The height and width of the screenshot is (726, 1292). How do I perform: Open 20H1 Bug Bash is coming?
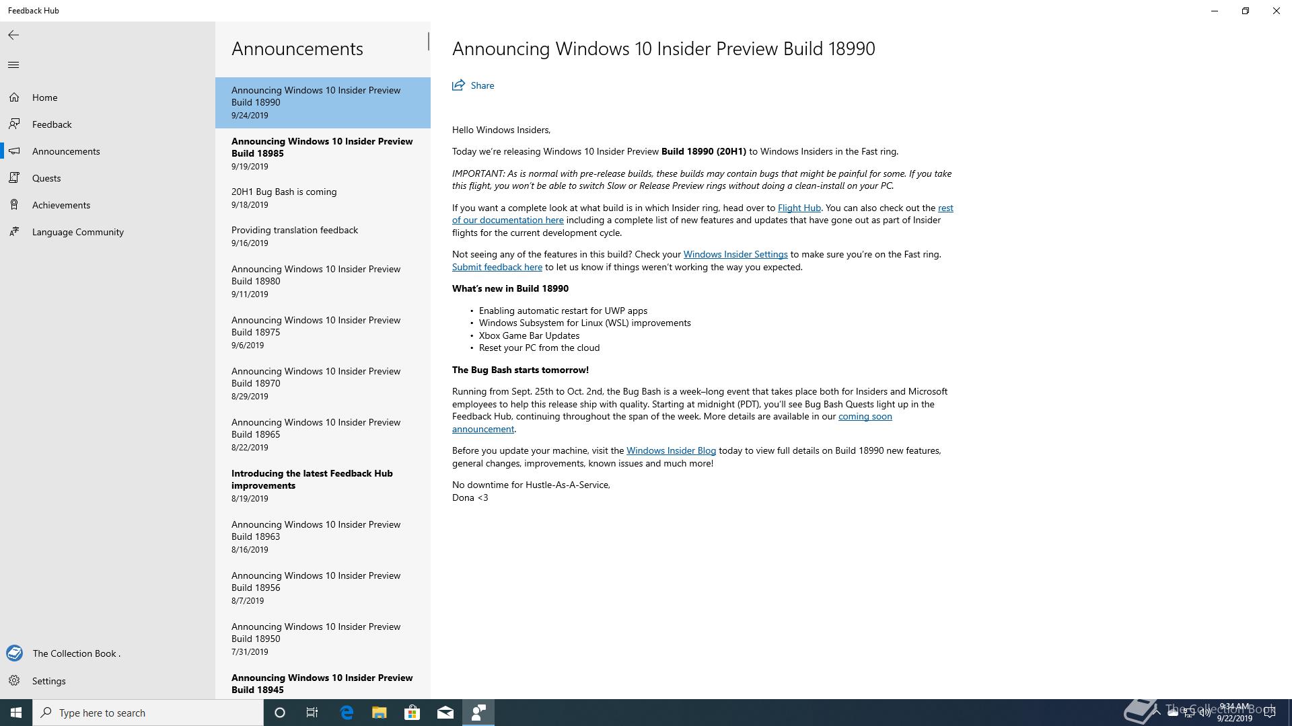pyautogui.click(x=323, y=198)
